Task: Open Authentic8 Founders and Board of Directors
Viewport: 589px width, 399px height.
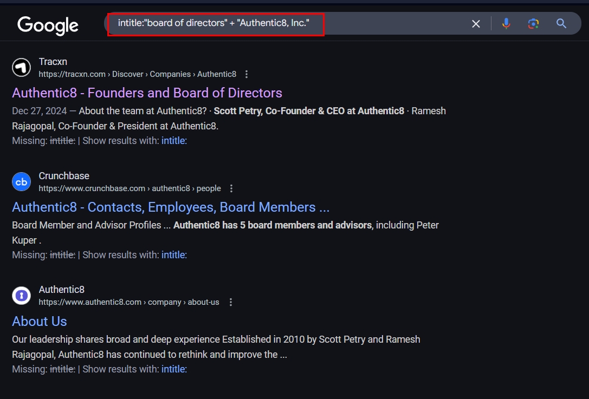Action: coord(147,93)
